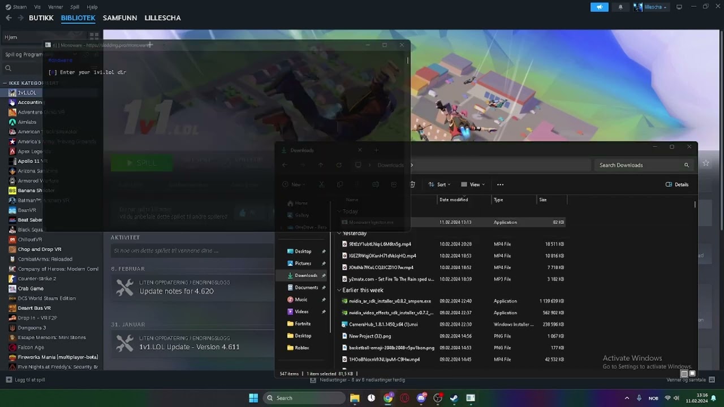The width and height of the screenshot is (724, 407).
Task: Open 1v1.LOL Update - Version 4.611 news
Action: [189, 347]
